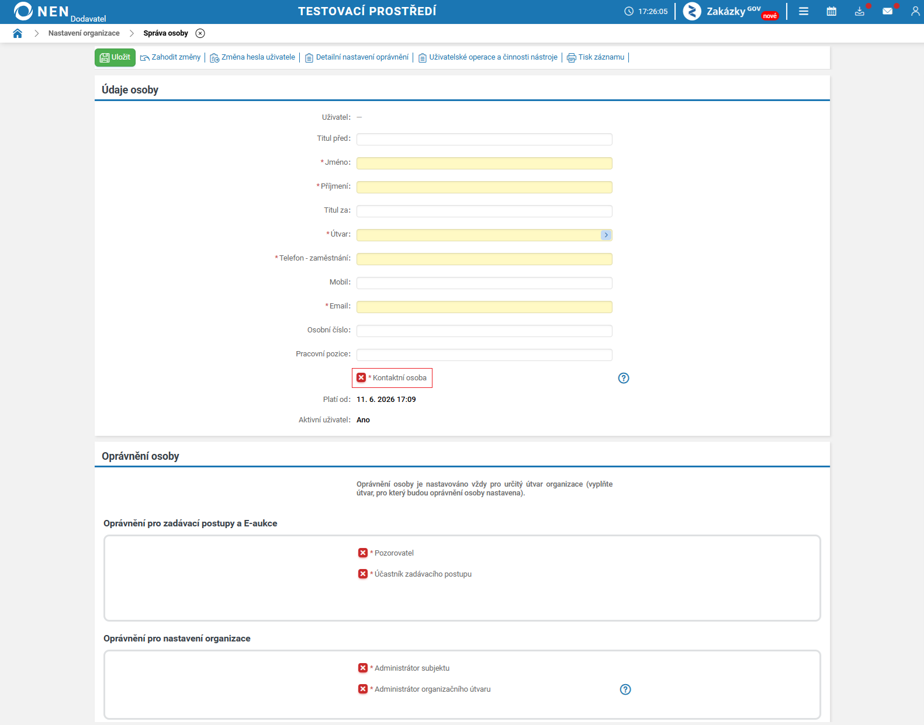Toggle Administrátor subjektu checkbox
Screen dimensions: 924x725
coord(363,668)
